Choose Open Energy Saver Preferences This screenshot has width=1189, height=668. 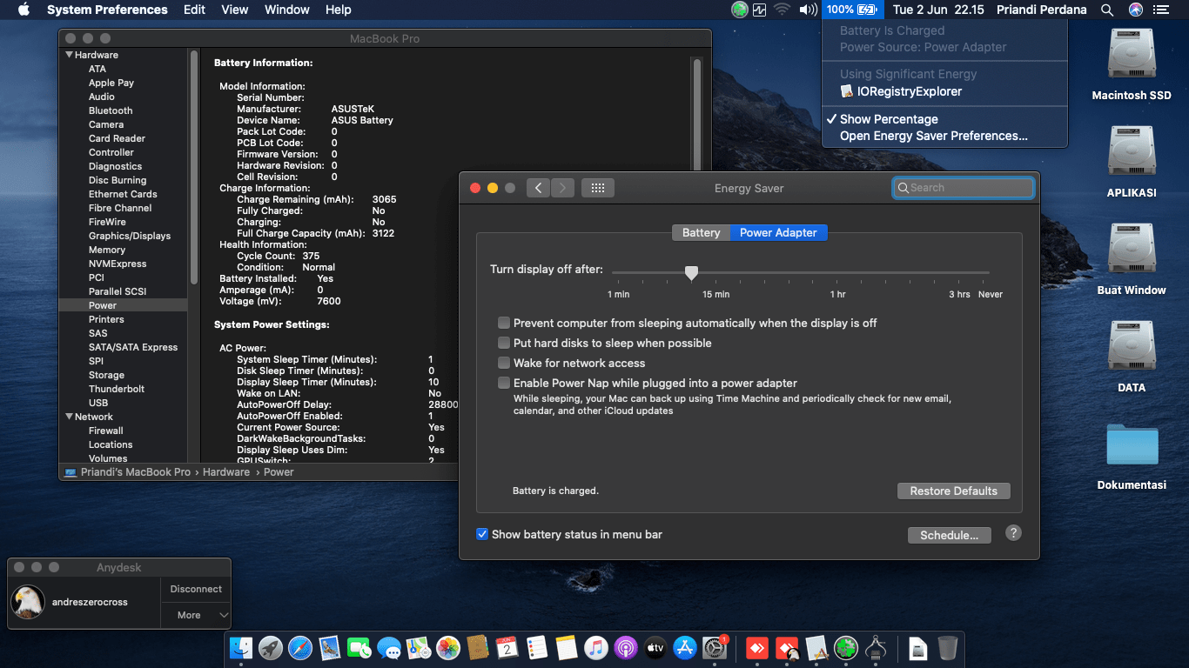944,136
